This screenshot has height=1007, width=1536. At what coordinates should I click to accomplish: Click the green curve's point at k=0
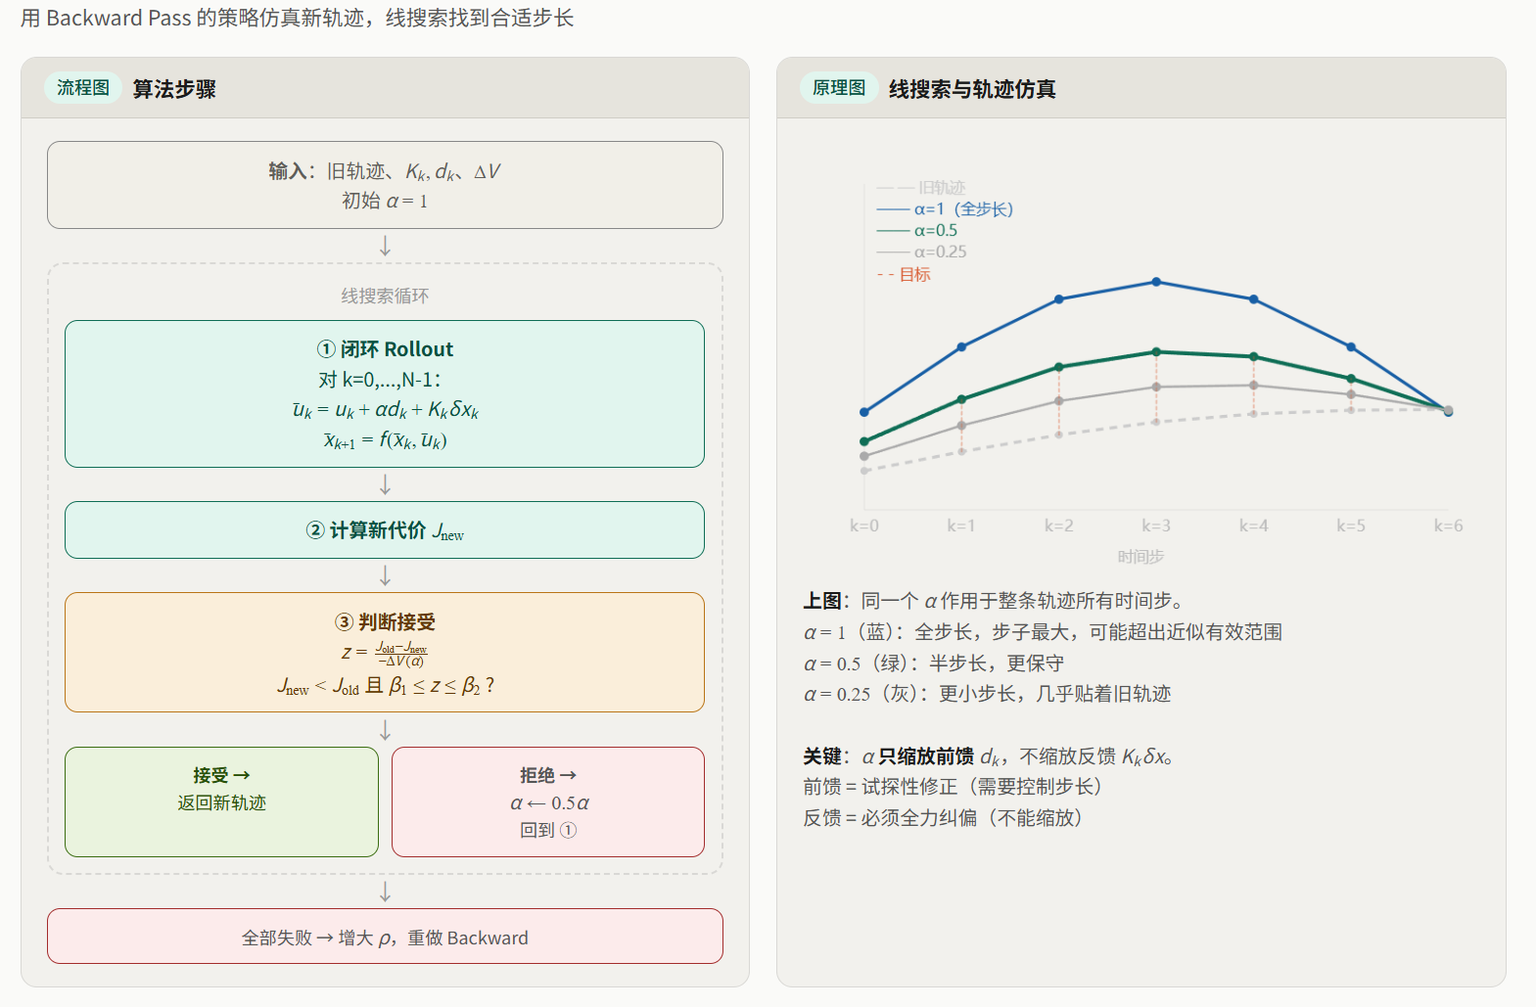(x=864, y=441)
